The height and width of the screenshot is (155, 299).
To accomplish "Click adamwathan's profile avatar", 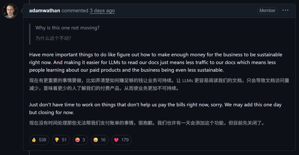I will tap(10, 11).
